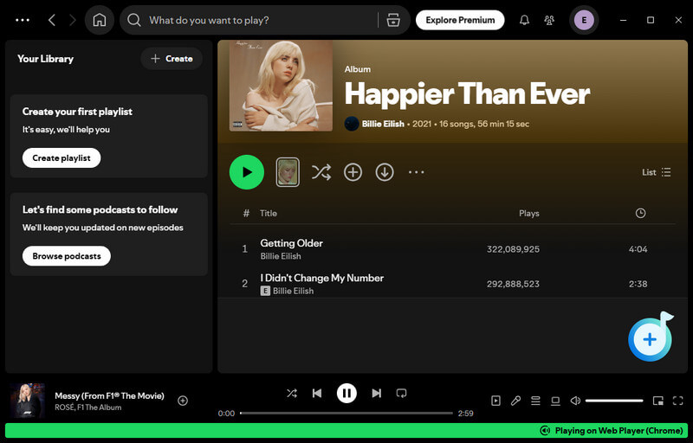Click the duration clock column icon
The width and height of the screenshot is (693, 443).
(x=640, y=213)
